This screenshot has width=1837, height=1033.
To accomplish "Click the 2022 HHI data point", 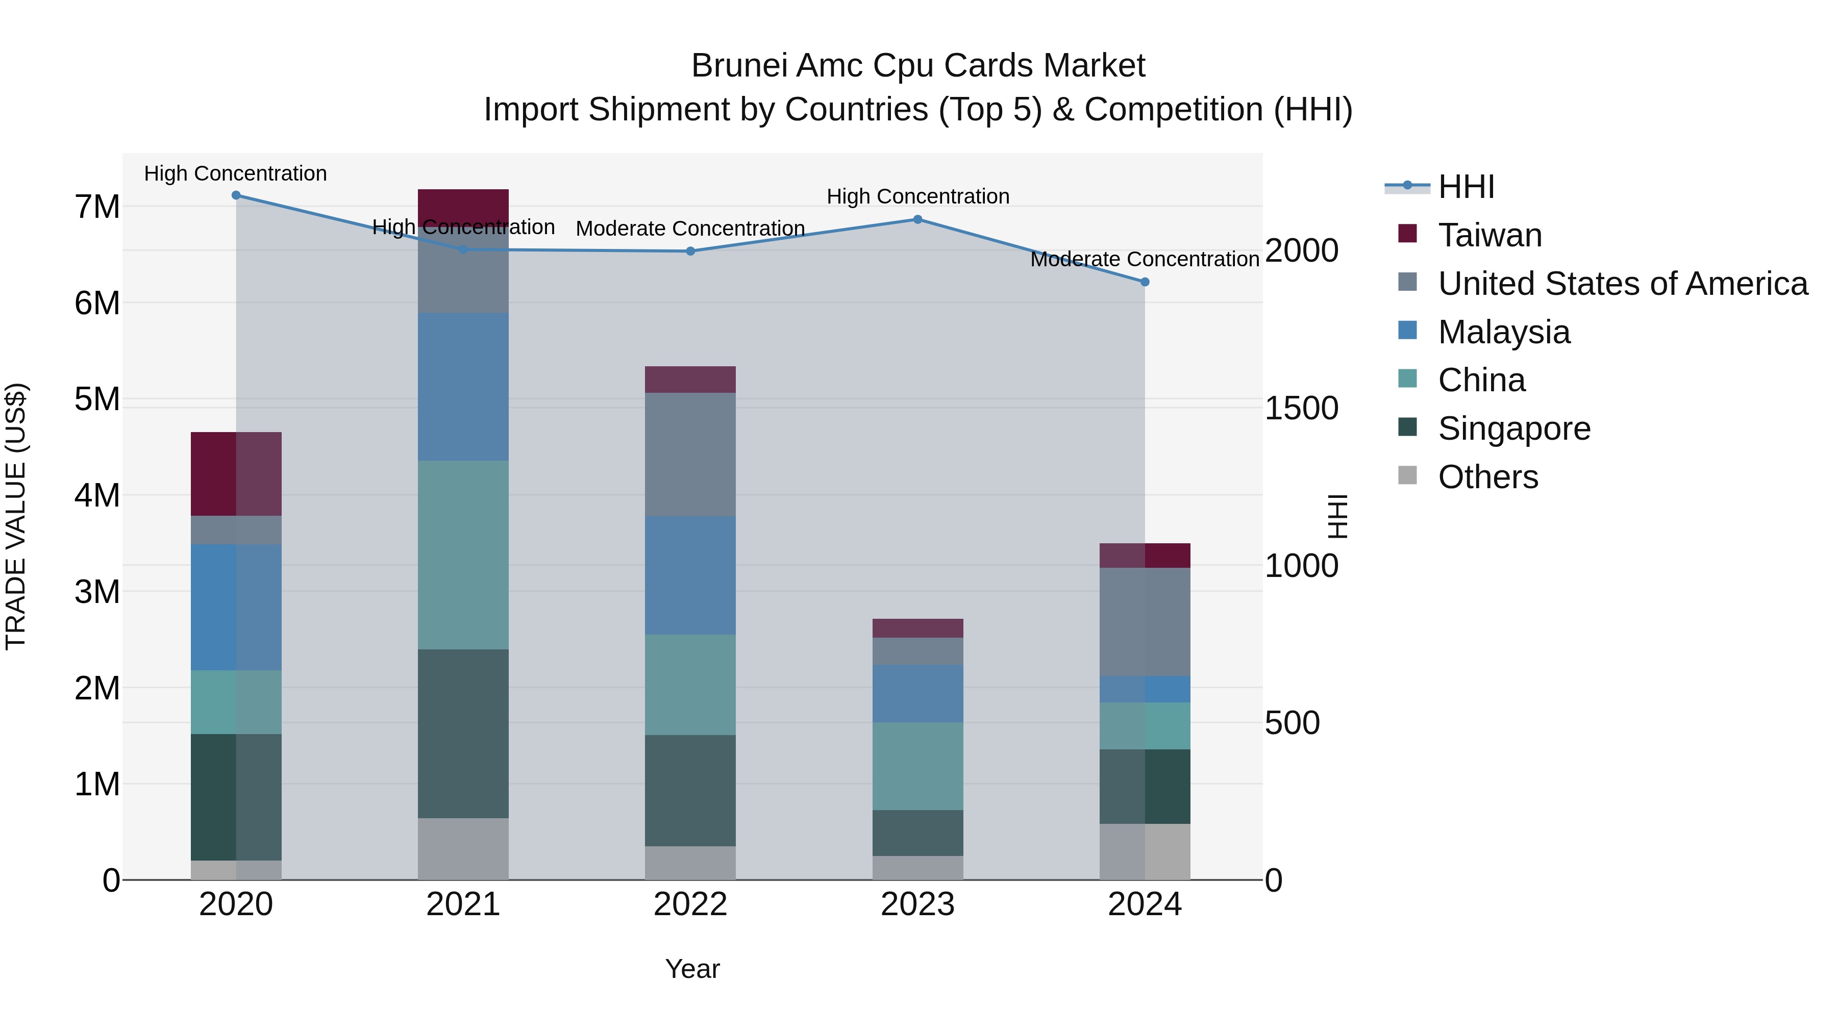I will [690, 251].
